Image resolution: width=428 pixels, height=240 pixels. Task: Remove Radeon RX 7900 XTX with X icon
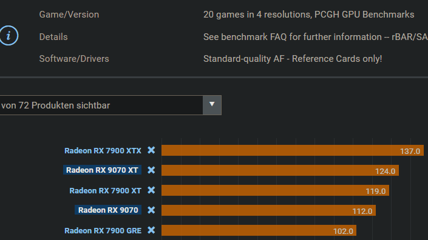tap(151, 150)
